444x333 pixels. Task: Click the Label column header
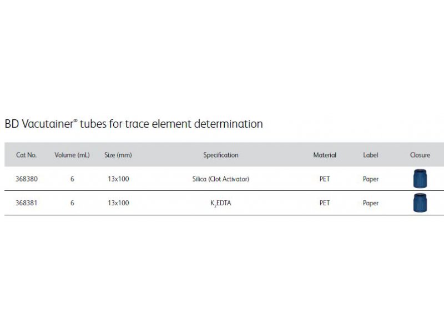(x=370, y=155)
